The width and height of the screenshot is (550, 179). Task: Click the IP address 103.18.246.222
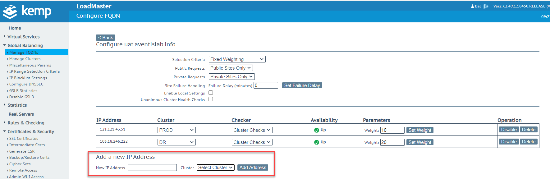[x=114, y=141]
